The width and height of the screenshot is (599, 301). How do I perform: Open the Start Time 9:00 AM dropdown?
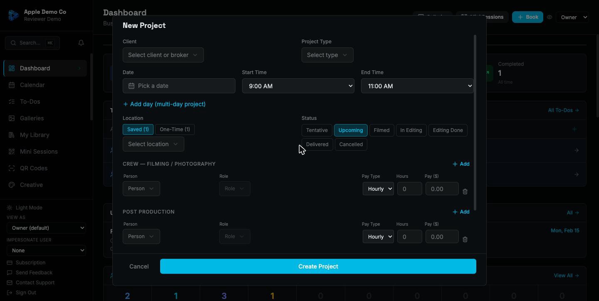298,86
